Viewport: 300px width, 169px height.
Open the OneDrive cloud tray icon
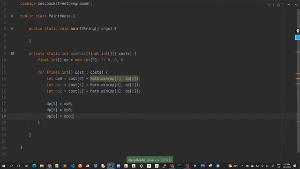[252, 166]
